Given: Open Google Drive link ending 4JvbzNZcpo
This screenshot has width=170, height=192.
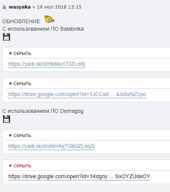Looking at the screenshot, I should 77,94.
